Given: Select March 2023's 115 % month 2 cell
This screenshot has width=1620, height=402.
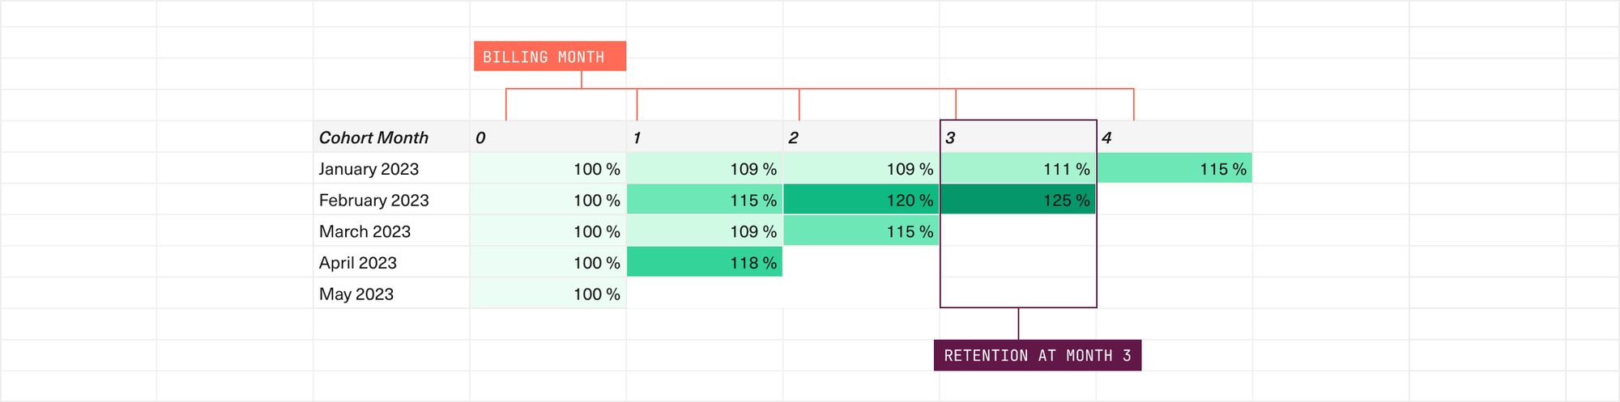Looking at the screenshot, I should tap(861, 231).
